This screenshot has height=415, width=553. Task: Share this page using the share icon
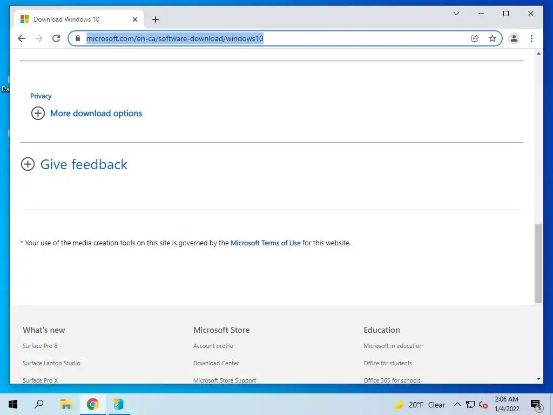475,38
